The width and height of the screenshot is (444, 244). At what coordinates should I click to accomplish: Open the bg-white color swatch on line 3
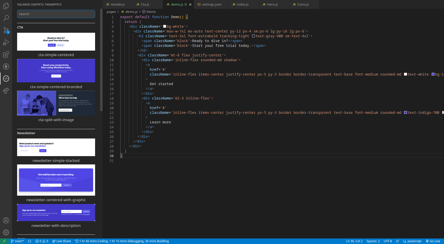point(165,26)
